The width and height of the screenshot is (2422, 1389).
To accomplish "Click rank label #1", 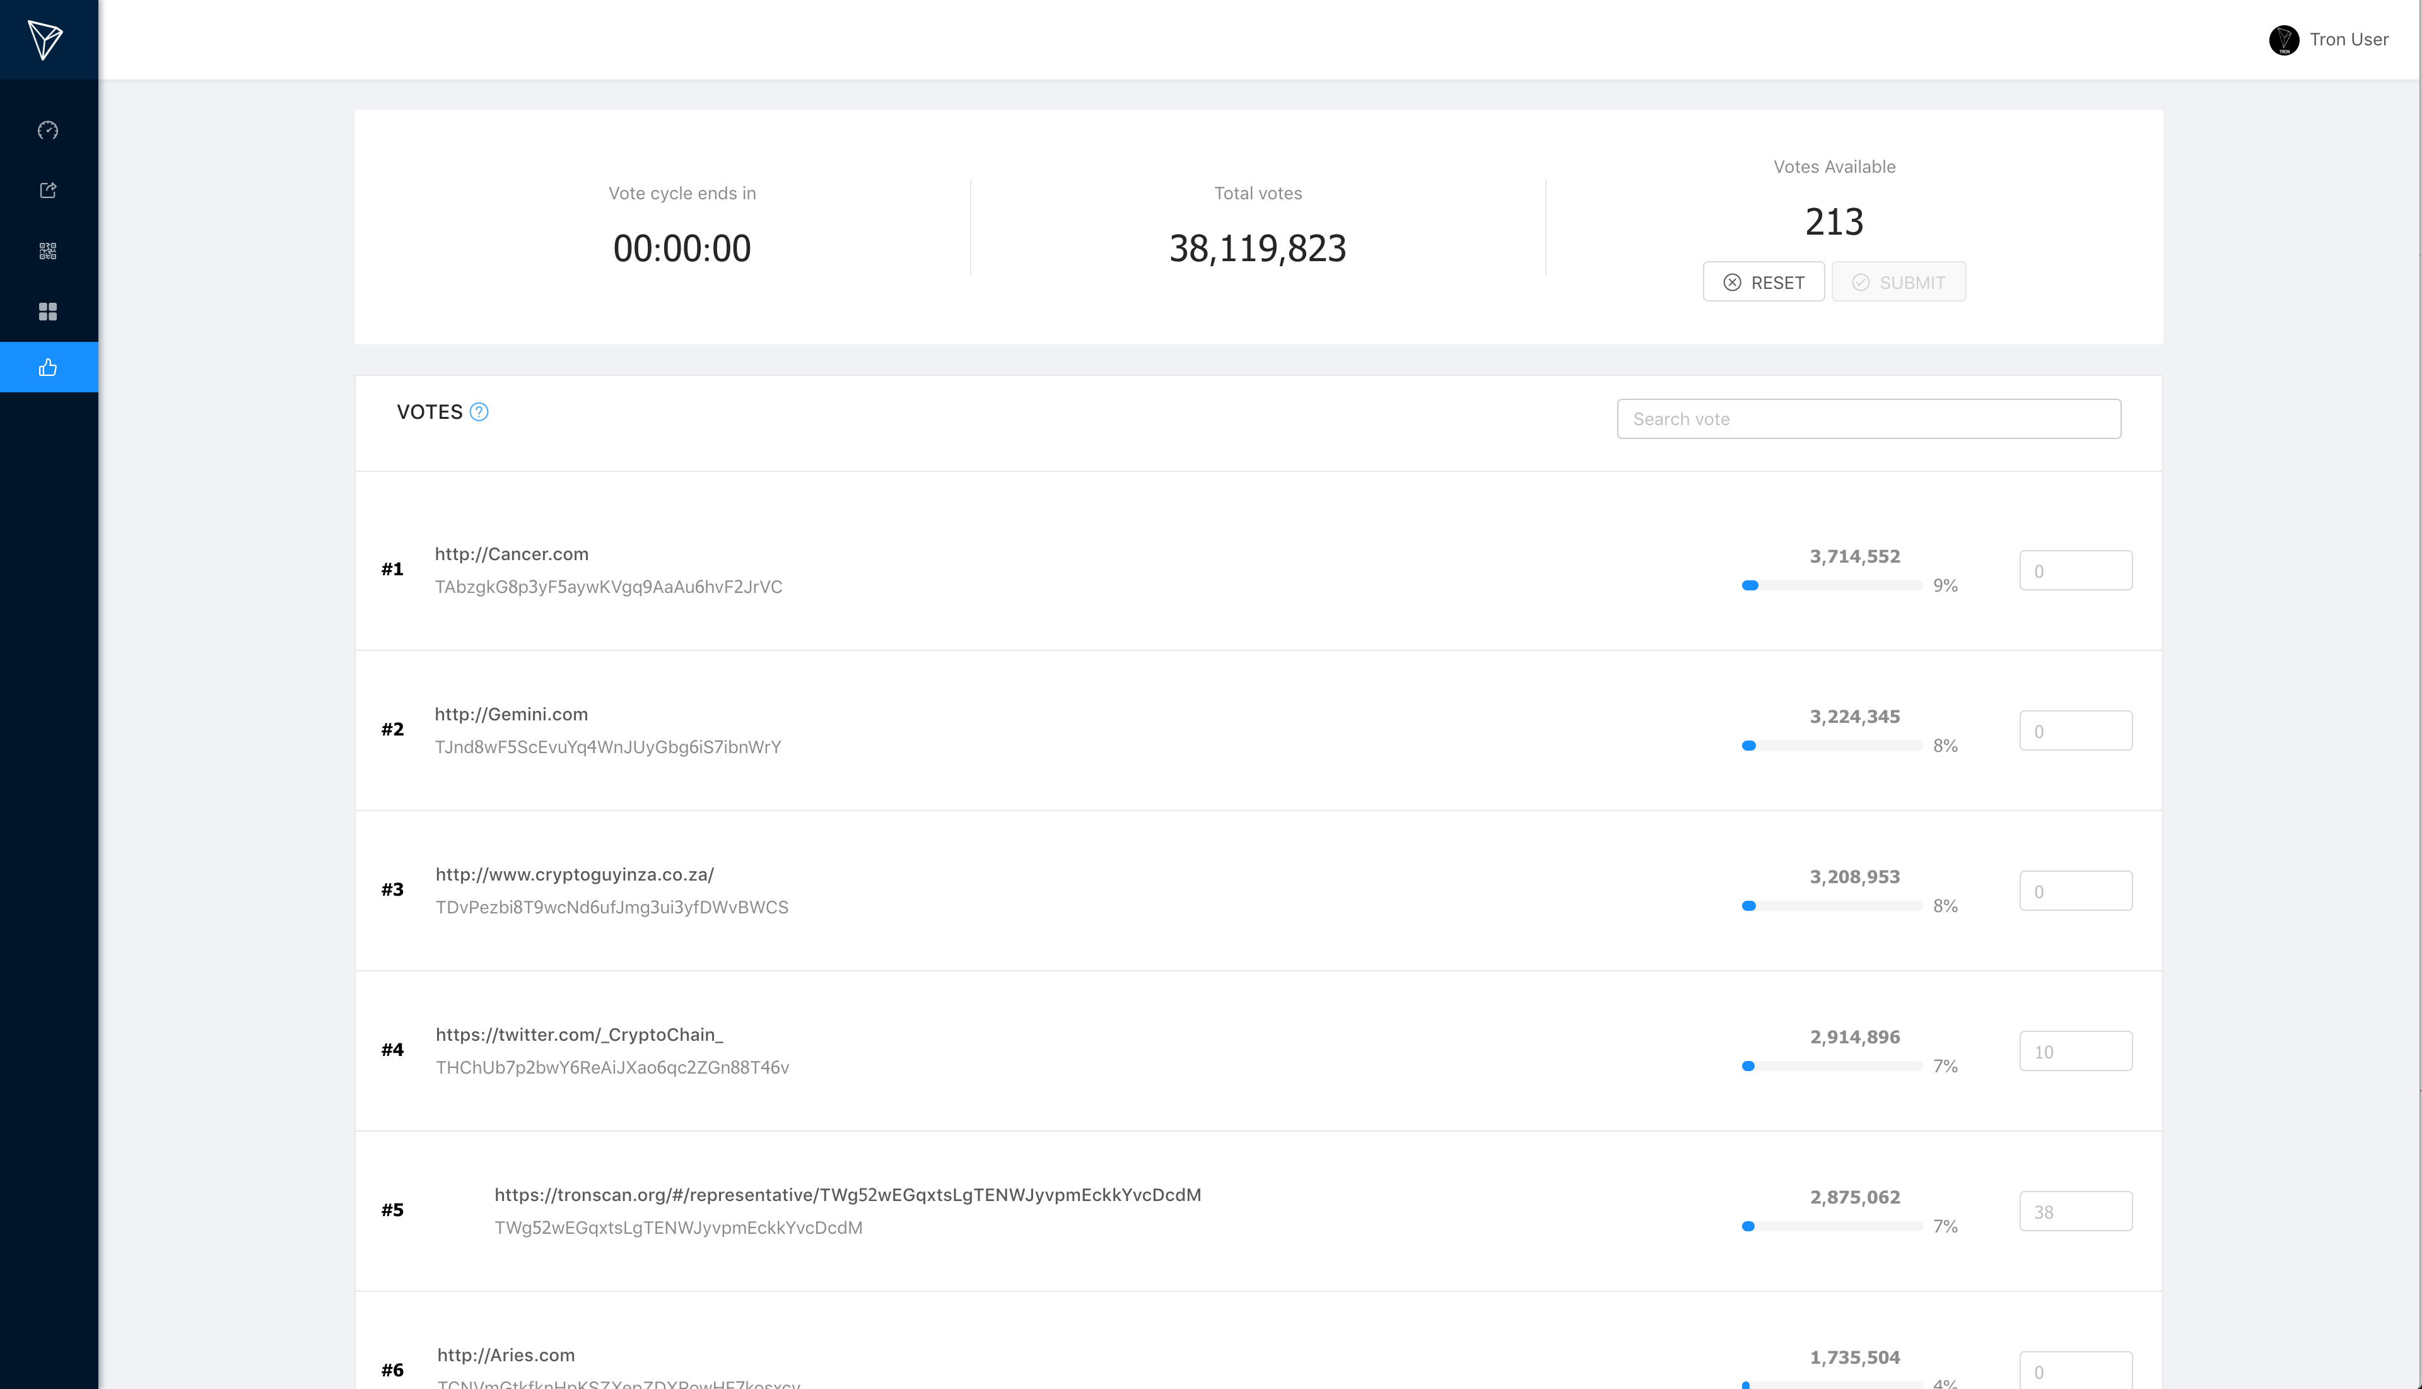I will (x=392, y=570).
